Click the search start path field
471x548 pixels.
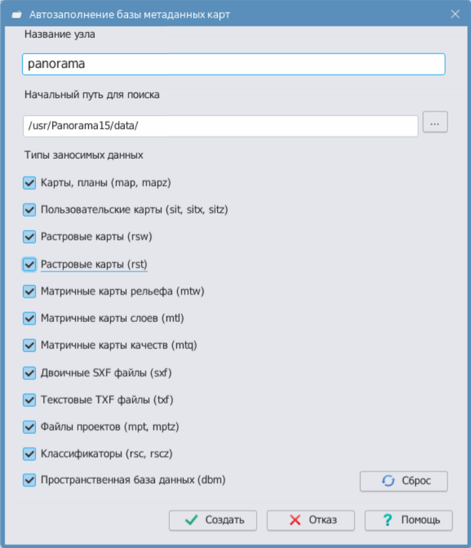point(220,126)
